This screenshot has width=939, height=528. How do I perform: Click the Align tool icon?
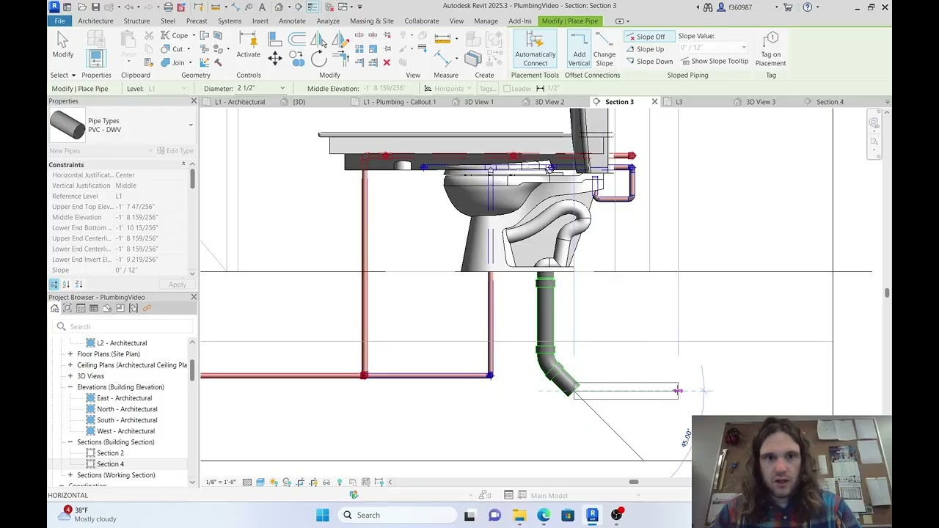(275, 40)
